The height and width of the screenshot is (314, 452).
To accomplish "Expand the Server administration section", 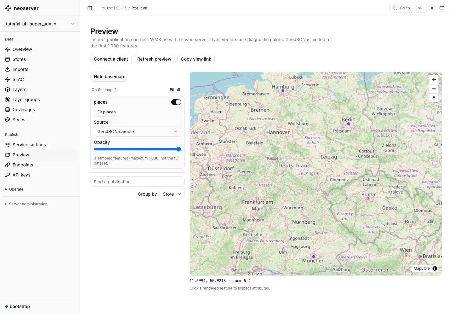I will (26, 204).
